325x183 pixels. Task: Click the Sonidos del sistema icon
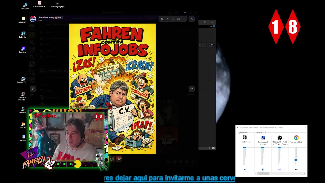click(x=263, y=138)
